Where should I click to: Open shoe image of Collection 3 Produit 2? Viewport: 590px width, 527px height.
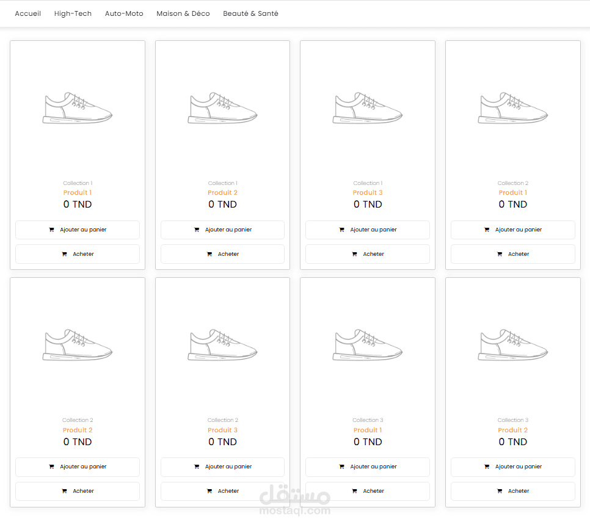[x=513, y=345]
